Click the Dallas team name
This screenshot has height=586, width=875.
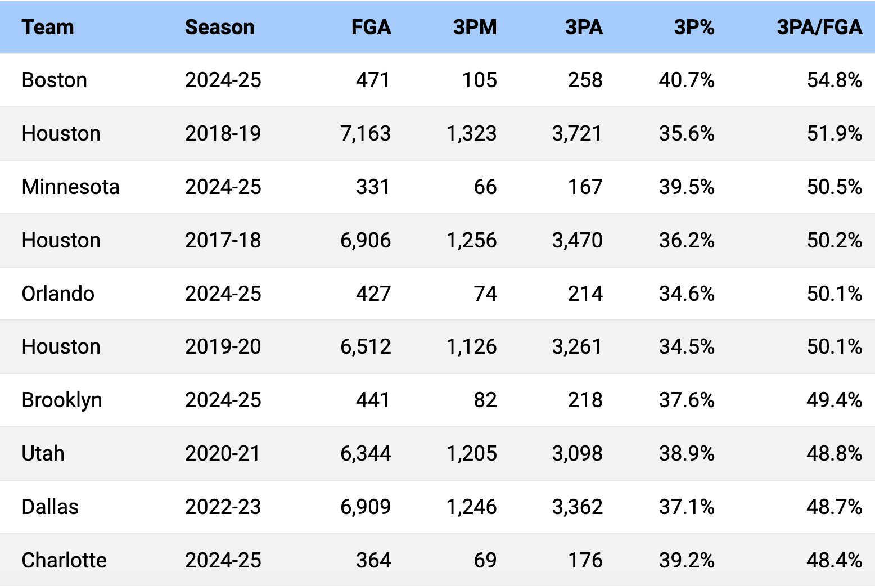[x=50, y=507]
